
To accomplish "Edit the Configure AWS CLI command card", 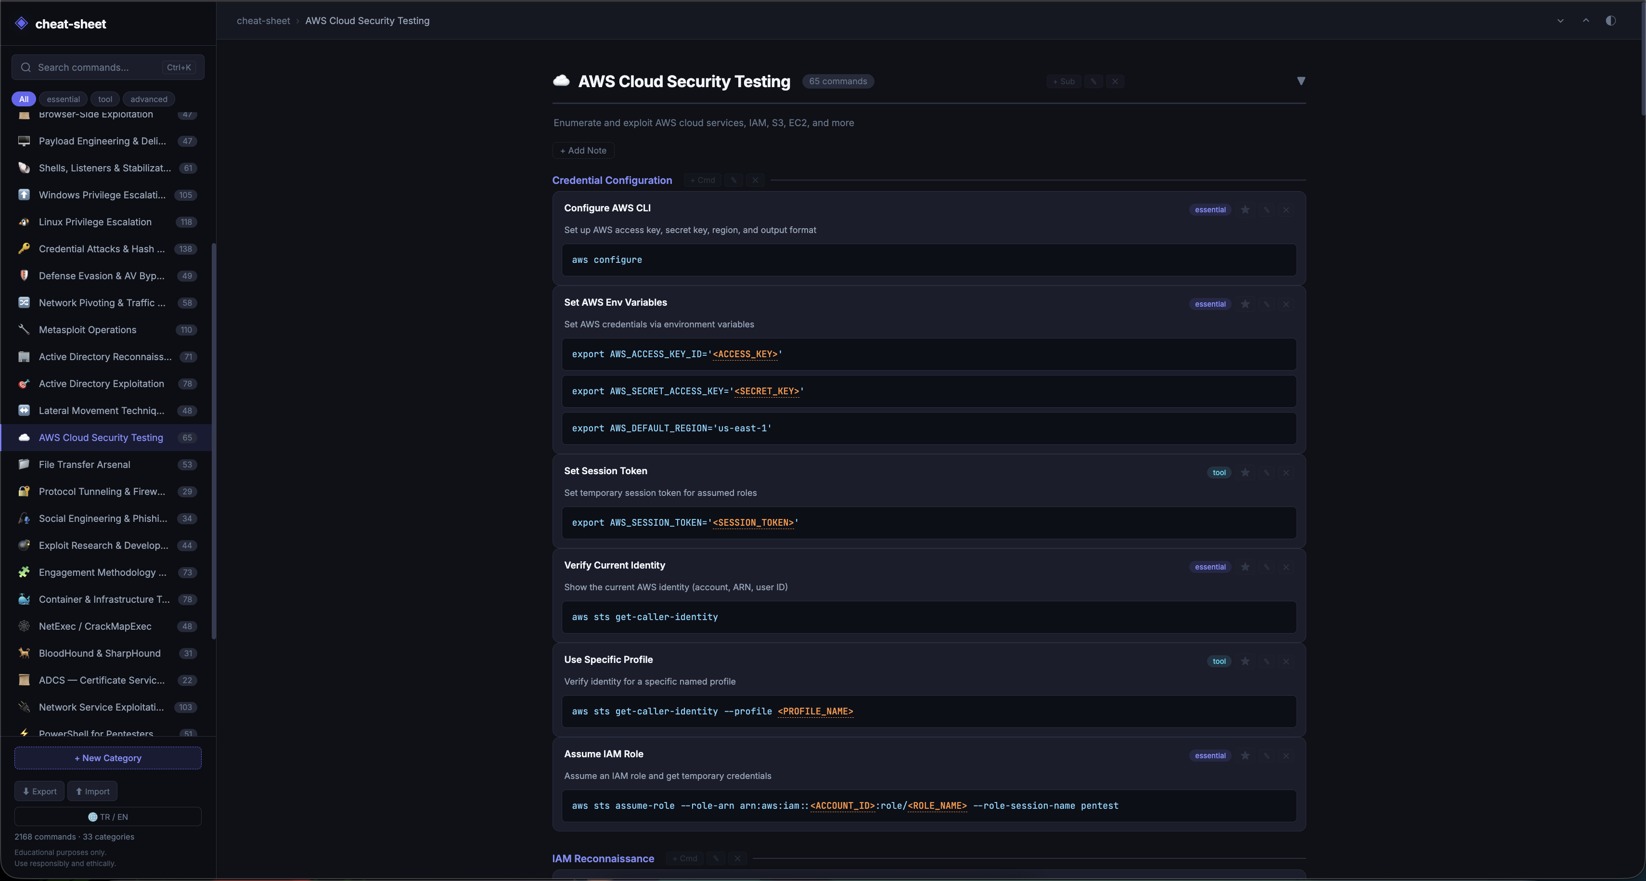I will coord(1266,210).
